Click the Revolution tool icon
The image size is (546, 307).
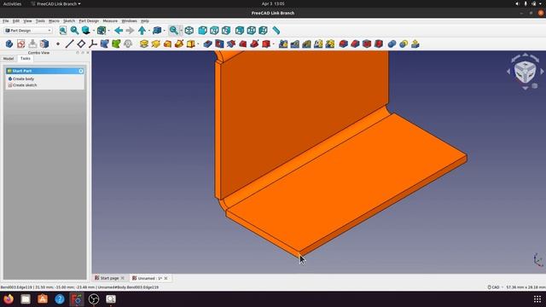coord(155,43)
